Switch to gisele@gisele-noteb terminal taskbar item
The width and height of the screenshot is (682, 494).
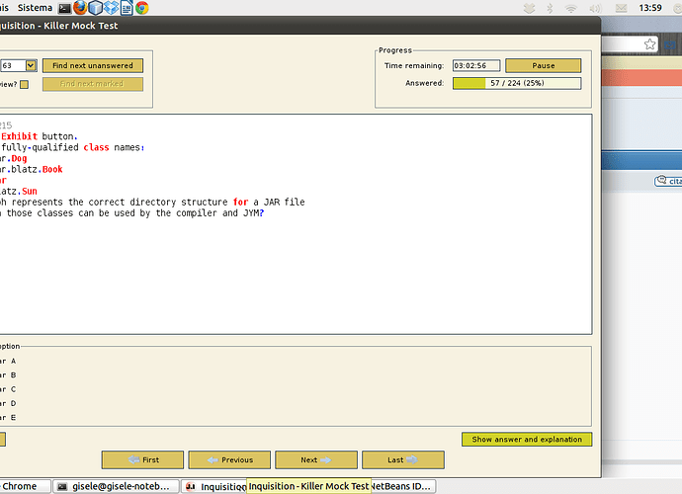click(116, 486)
